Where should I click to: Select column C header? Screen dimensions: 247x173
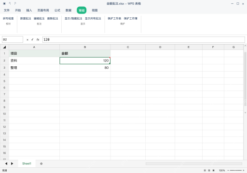128,47
